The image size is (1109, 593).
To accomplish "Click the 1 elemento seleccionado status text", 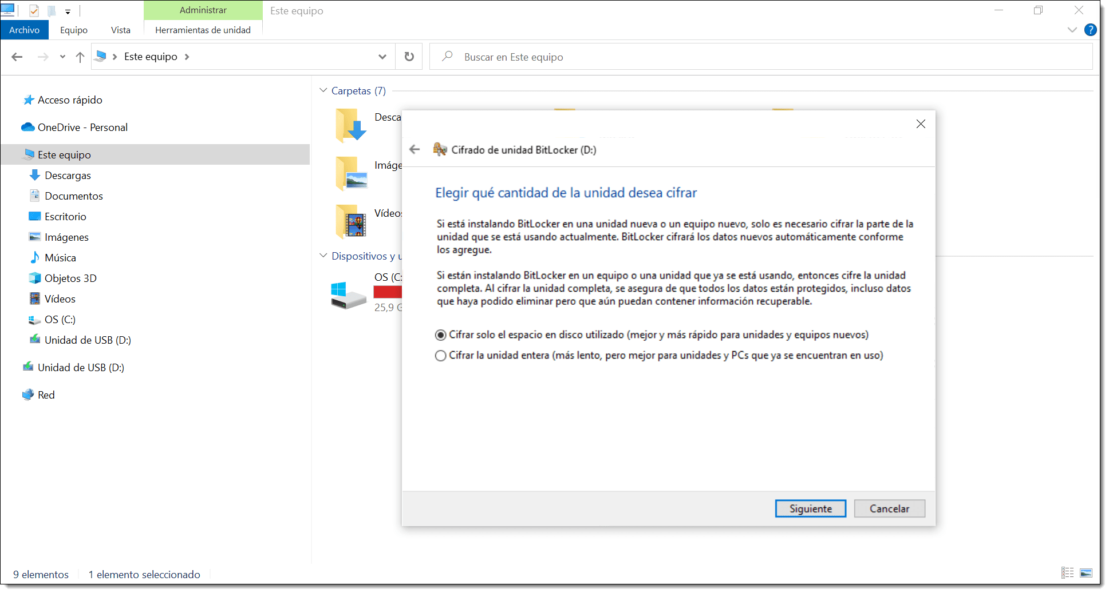I will click(x=144, y=574).
